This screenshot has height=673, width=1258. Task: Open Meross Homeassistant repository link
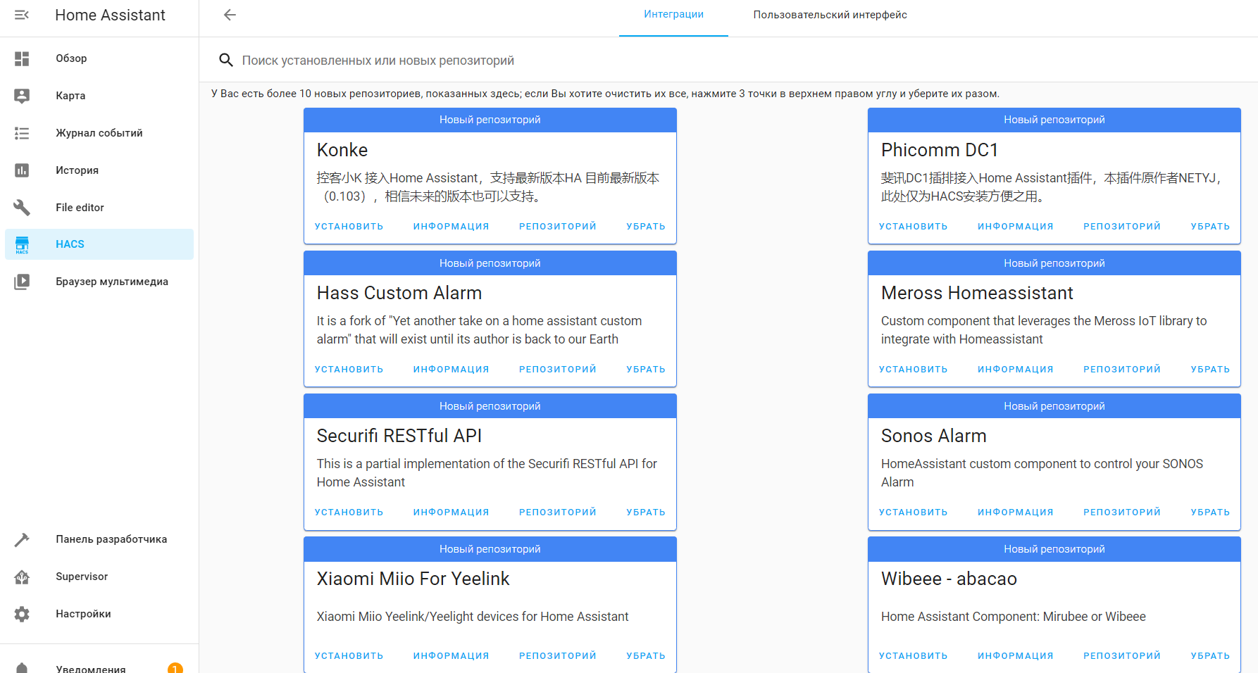[x=1121, y=370]
